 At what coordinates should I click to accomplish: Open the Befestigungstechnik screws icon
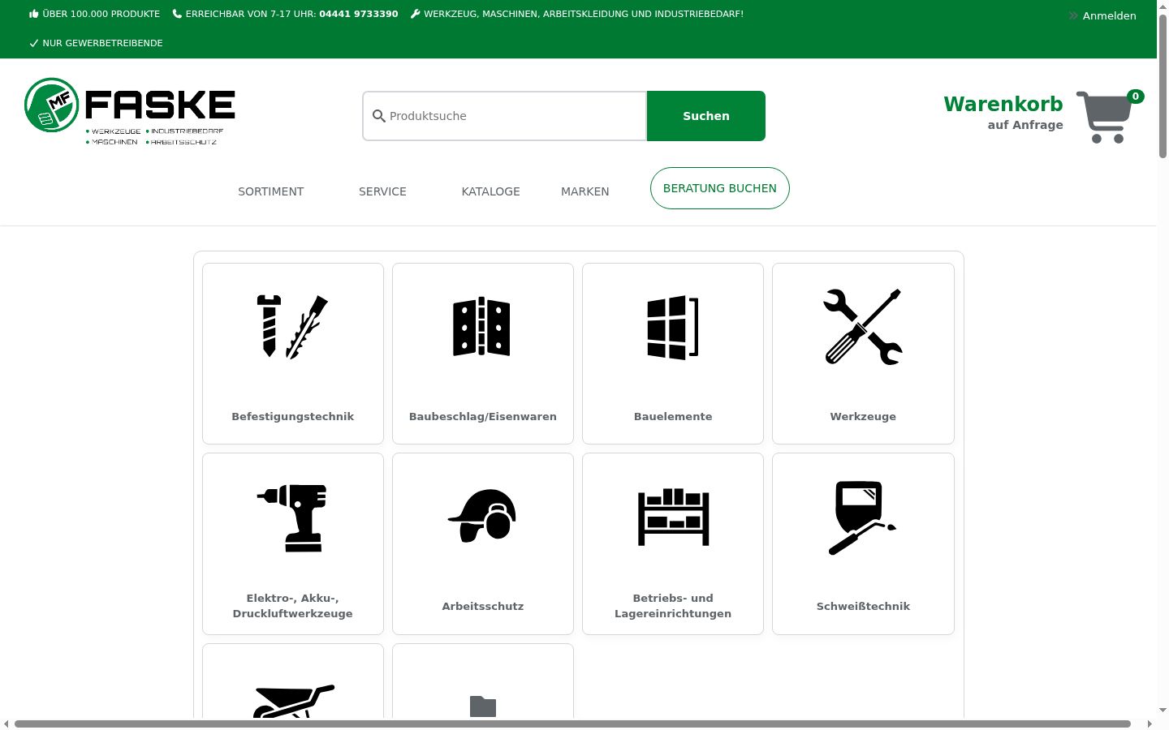(x=292, y=327)
